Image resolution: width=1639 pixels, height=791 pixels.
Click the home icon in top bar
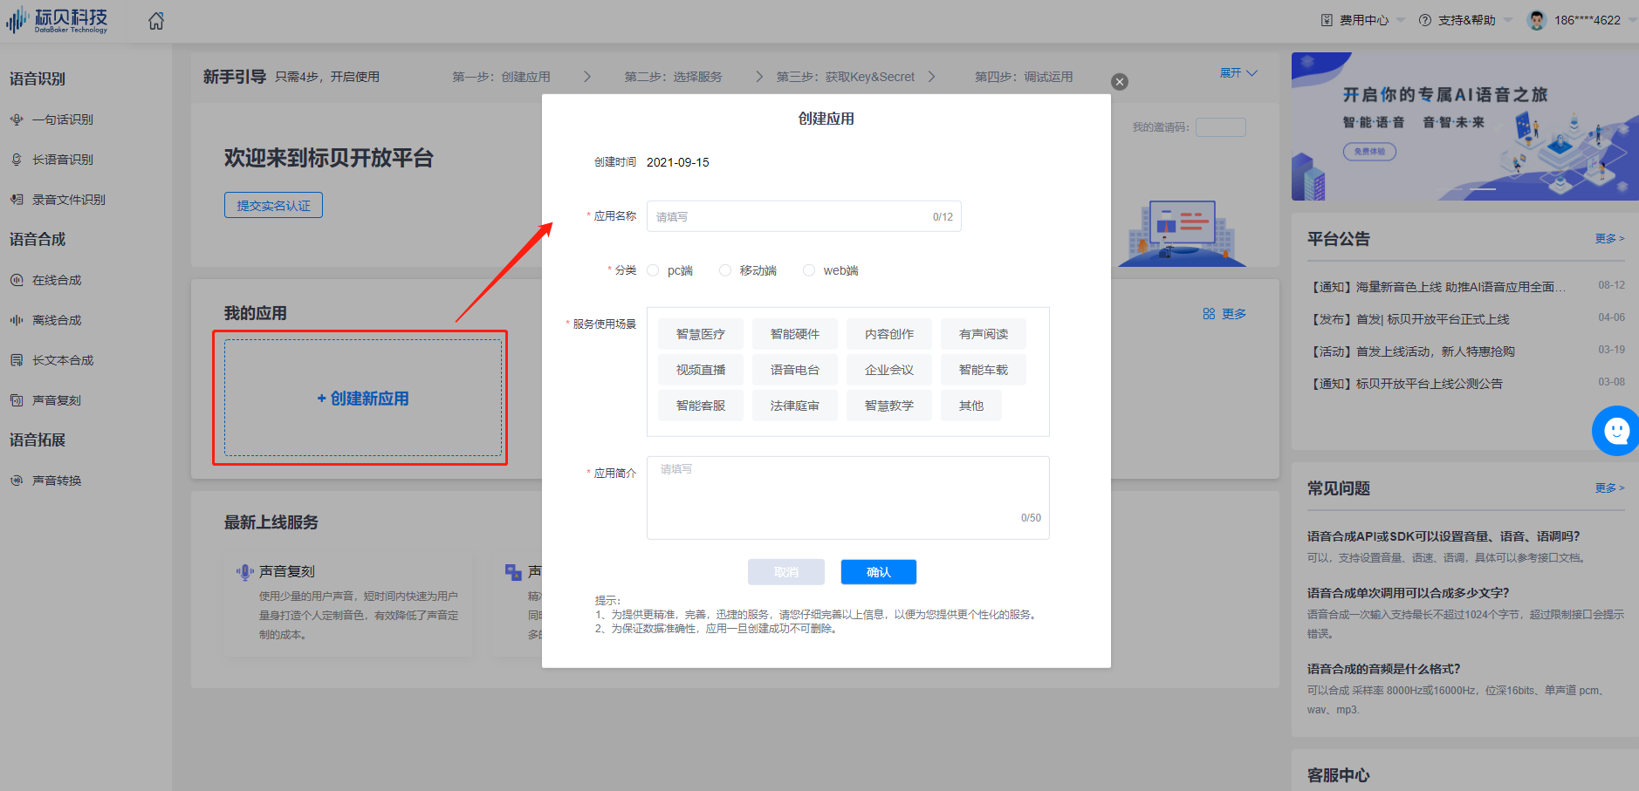155,20
